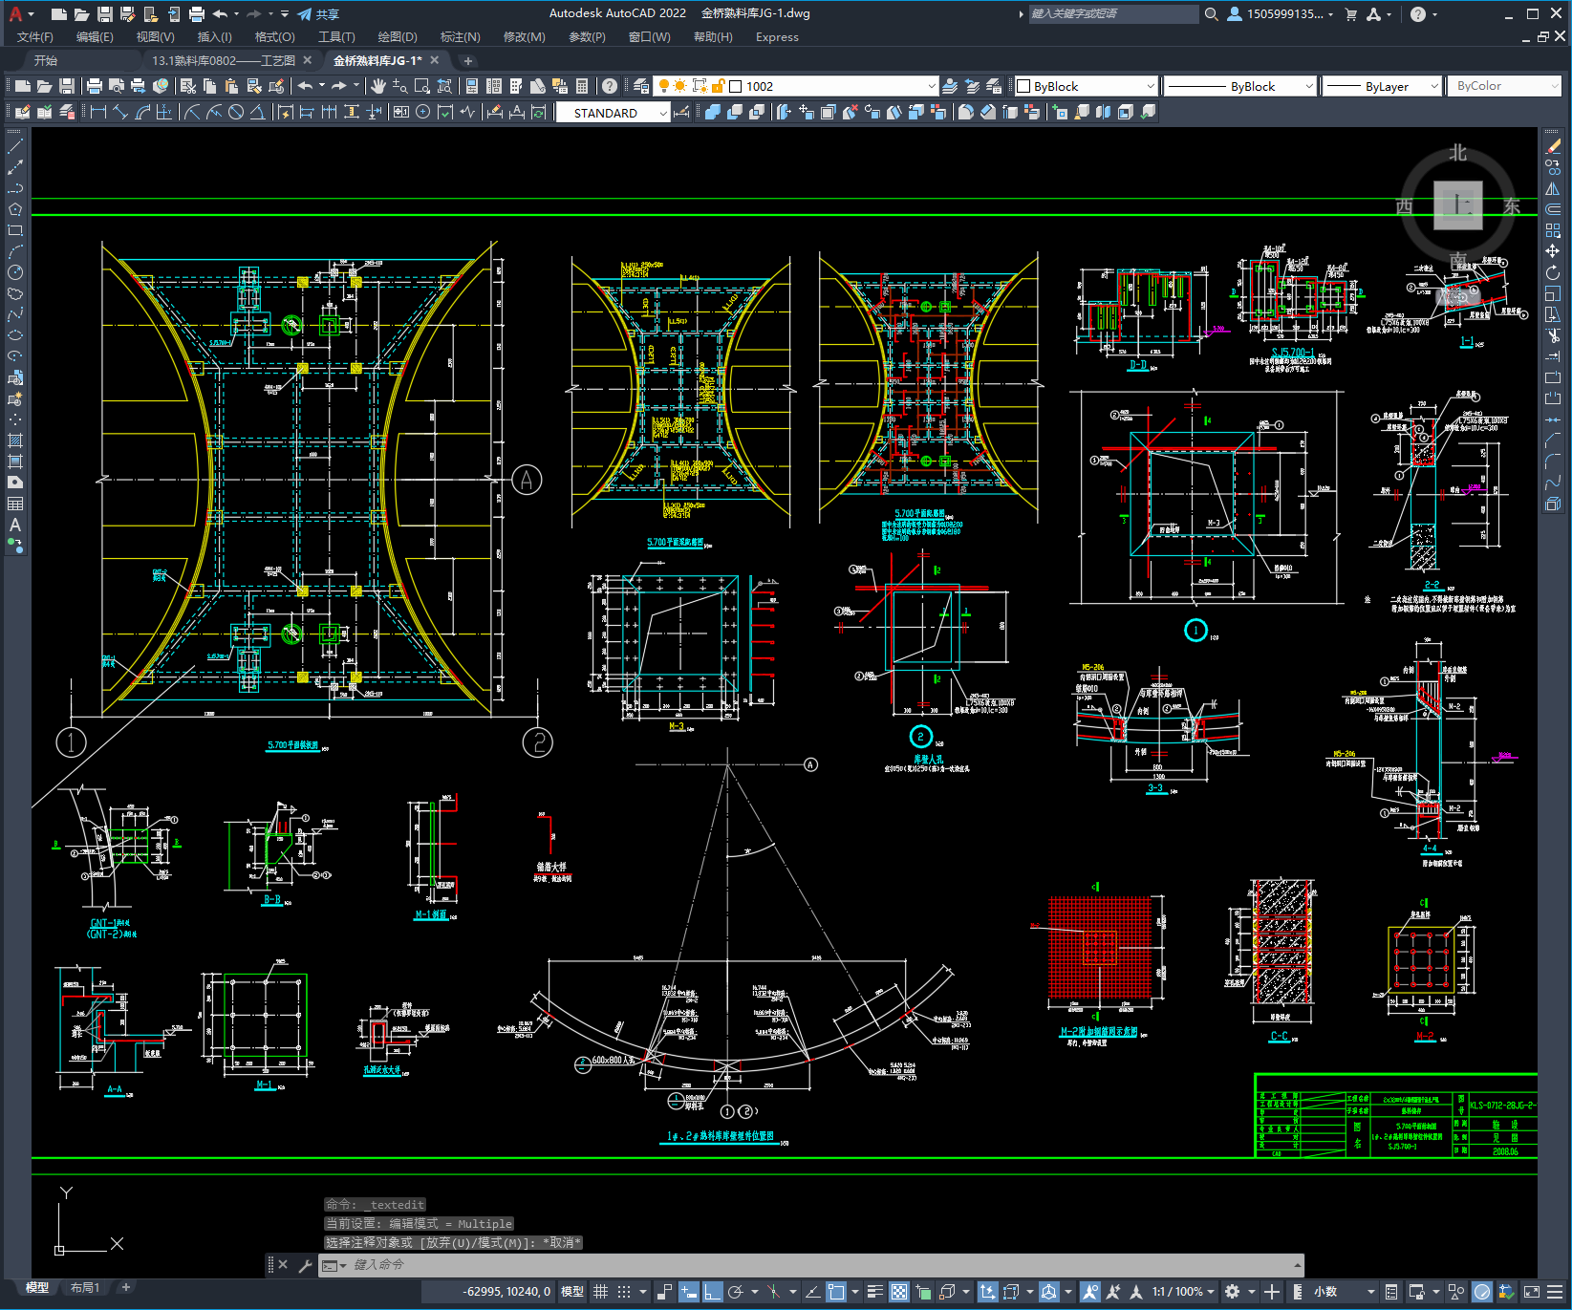
Task: Click the Line tool in draw toolbar
Action: [15, 146]
